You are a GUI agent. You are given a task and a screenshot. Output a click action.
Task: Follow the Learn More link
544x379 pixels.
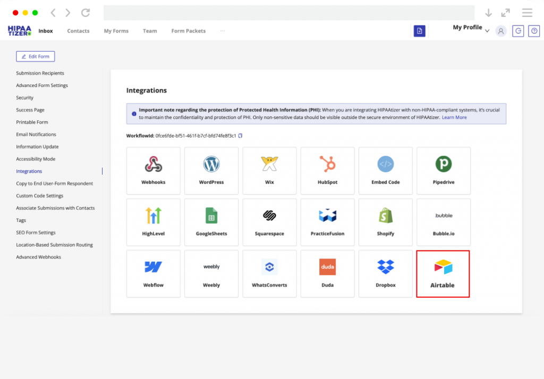point(454,117)
